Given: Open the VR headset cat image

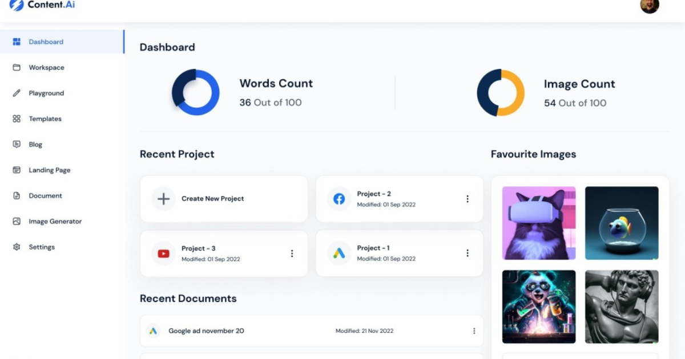Looking at the screenshot, I should (539, 223).
